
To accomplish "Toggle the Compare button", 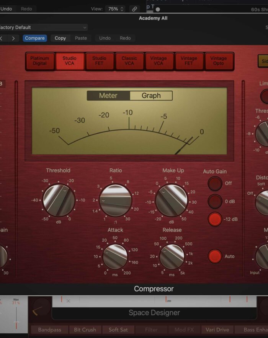I will [35, 38].
